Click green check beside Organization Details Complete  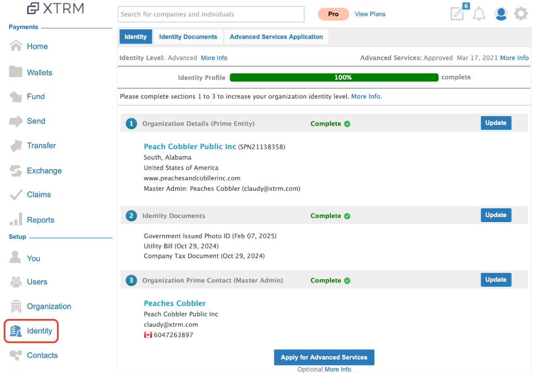pos(347,124)
